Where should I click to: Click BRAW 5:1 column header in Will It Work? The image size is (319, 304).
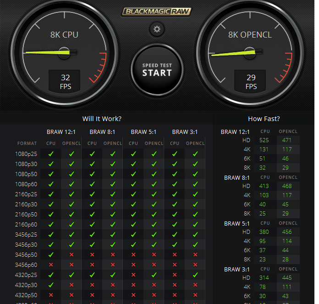tap(143, 132)
